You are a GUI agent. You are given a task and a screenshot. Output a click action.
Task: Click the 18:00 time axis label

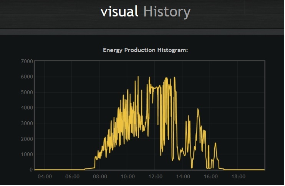point(239,176)
